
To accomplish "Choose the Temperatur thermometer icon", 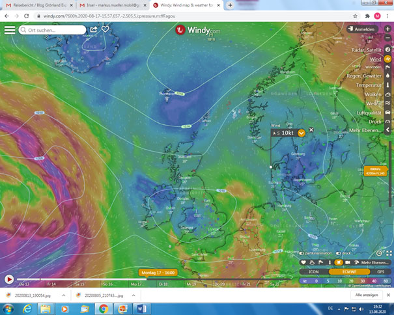I will pos(387,85).
